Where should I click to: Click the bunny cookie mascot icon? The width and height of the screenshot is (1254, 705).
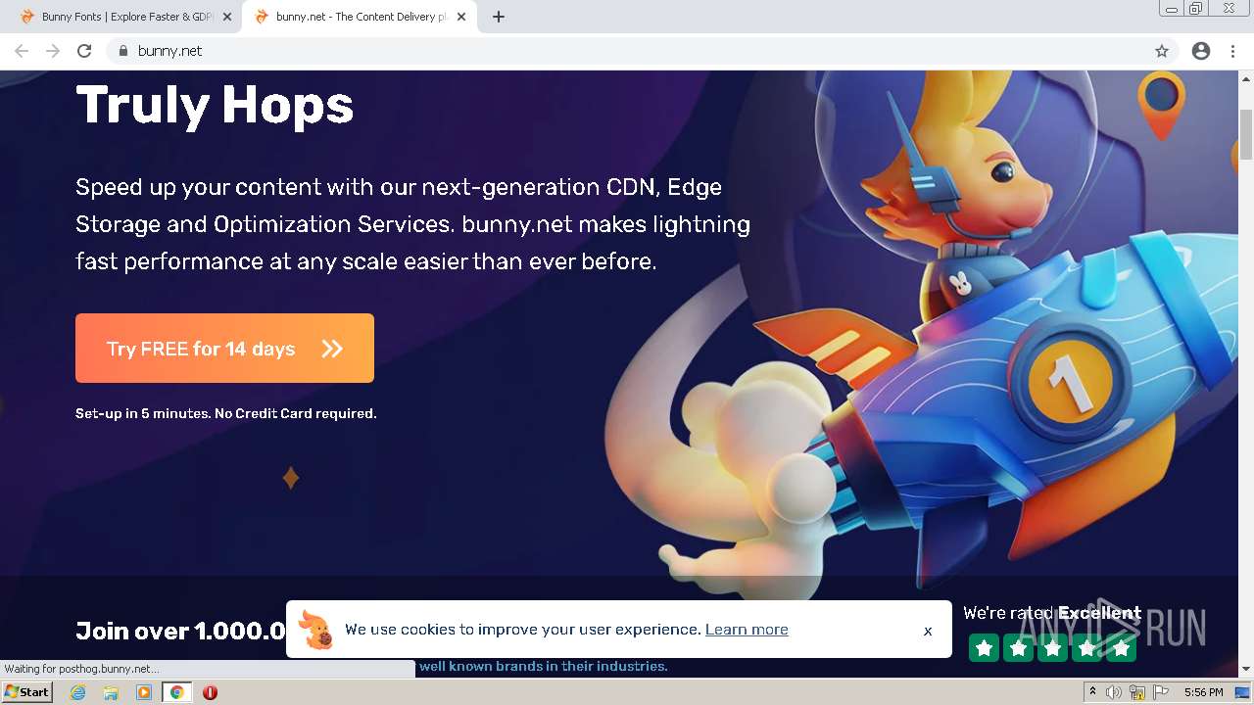(316, 630)
